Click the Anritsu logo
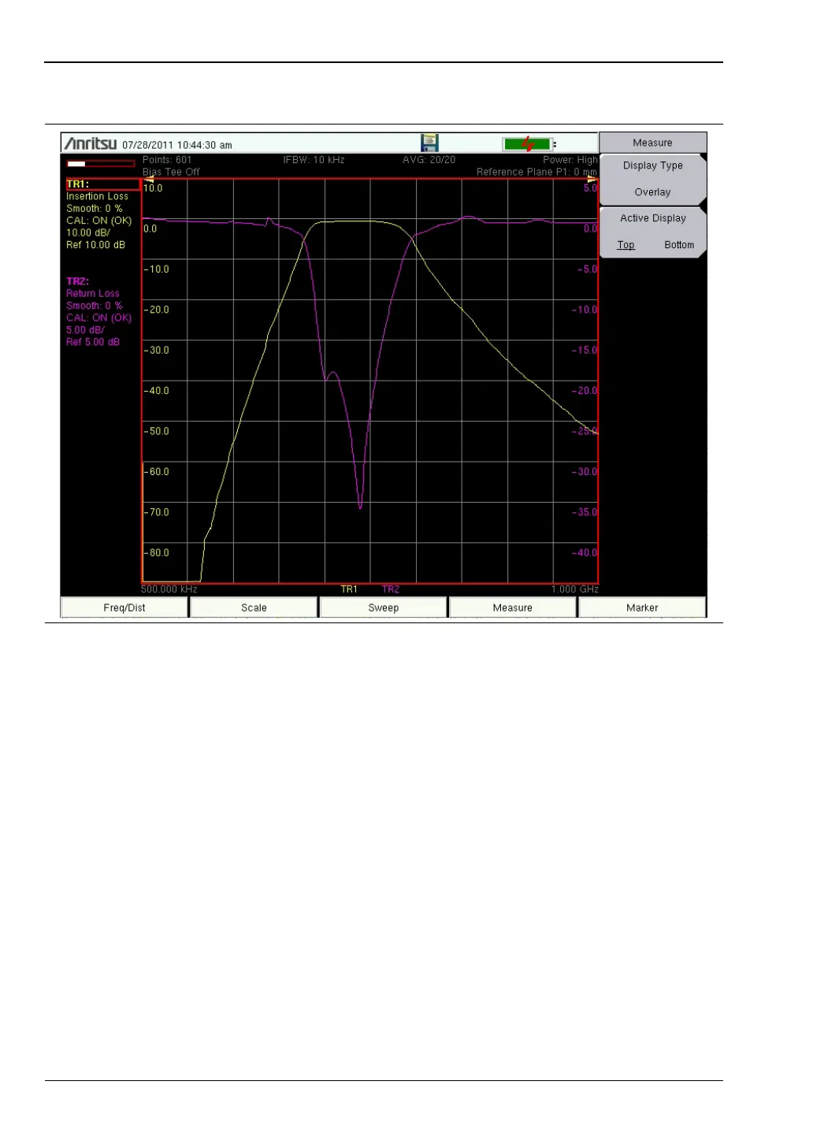813x1148 pixels. tap(91, 143)
